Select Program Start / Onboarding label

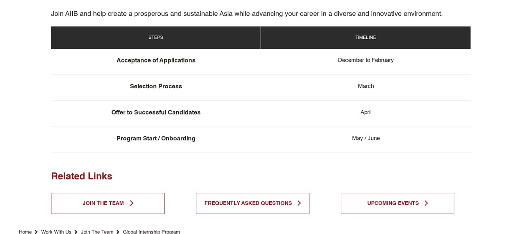click(x=156, y=138)
